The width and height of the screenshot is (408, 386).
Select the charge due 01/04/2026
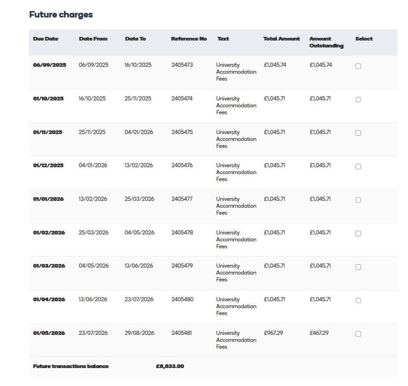(358, 300)
